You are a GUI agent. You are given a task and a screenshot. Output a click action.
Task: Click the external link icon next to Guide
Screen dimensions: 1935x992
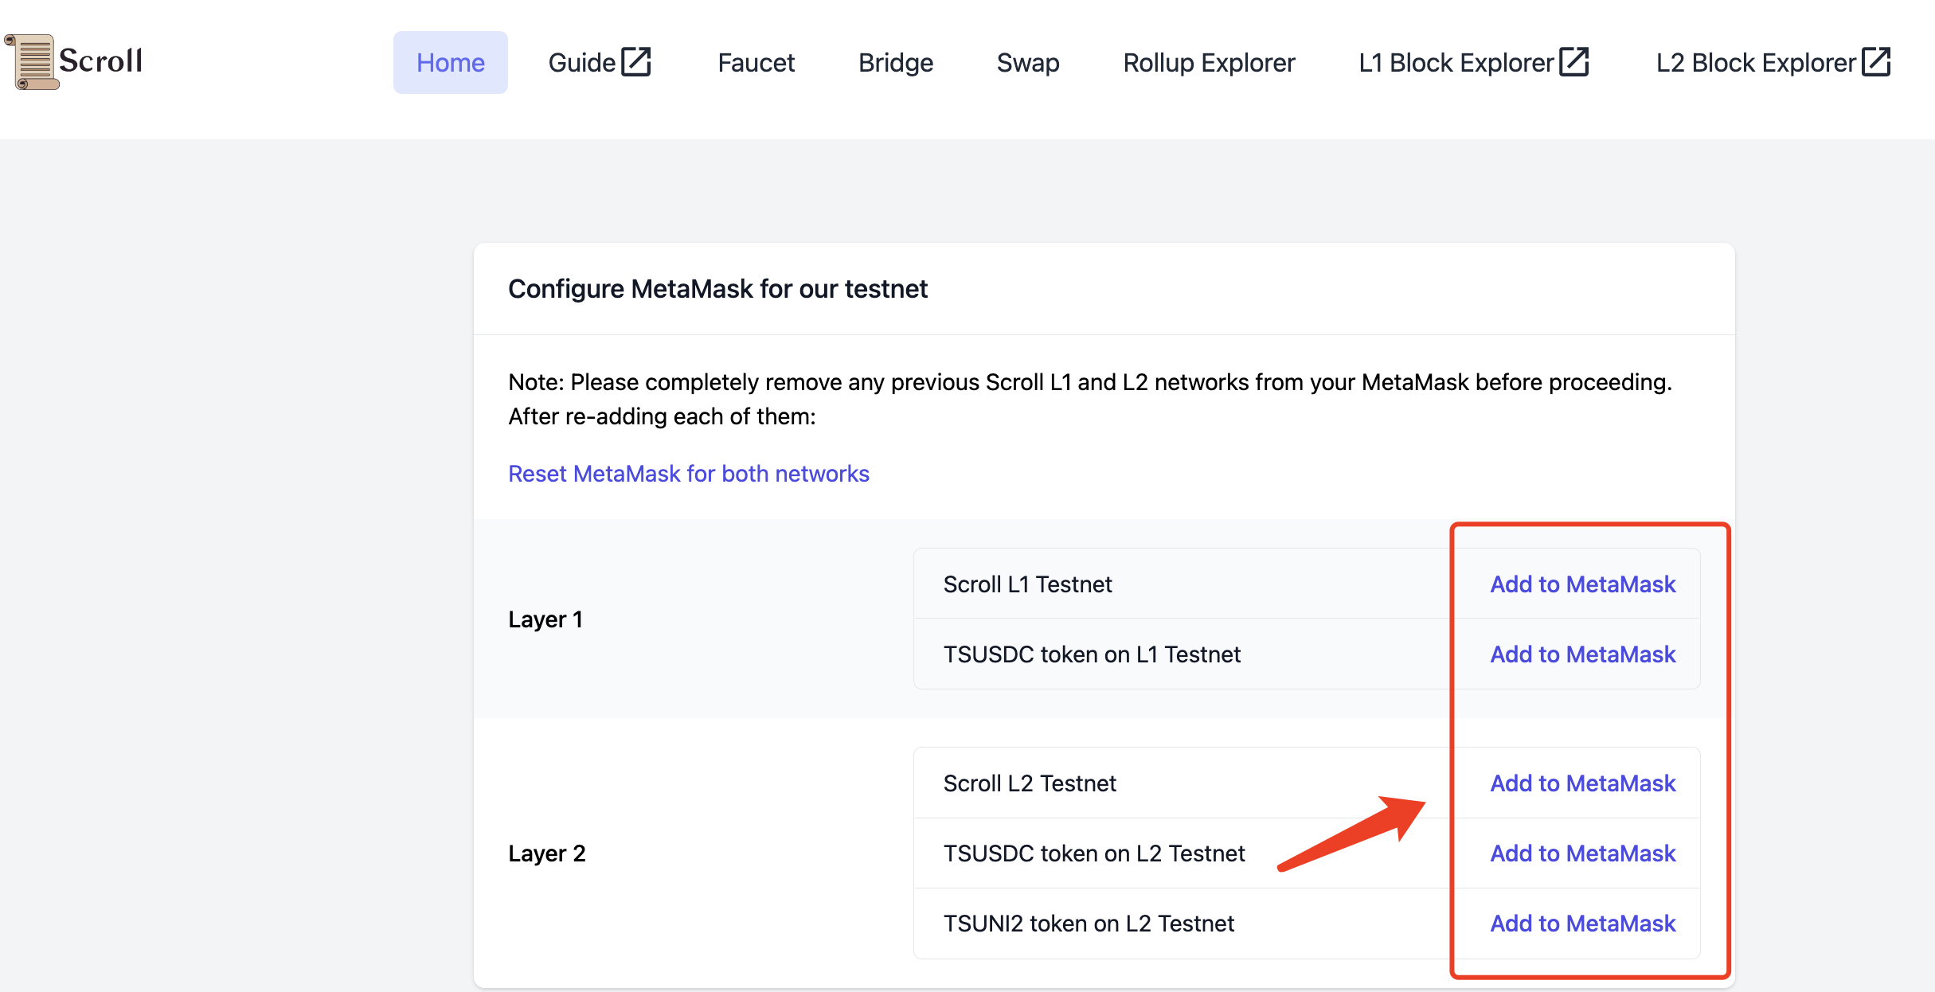coord(636,62)
